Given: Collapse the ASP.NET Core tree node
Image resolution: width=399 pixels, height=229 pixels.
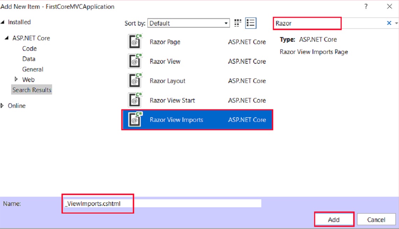Looking at the screenshot, I should click(7, 38).
